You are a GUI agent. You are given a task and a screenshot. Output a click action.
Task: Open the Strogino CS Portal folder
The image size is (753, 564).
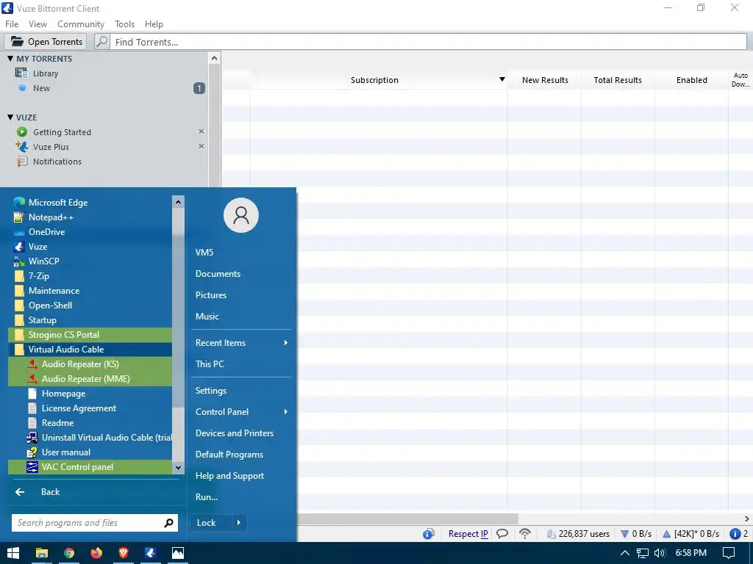(x=90, y=335)
